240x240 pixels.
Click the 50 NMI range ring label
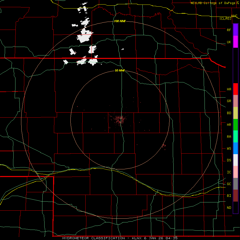point(120,70)
